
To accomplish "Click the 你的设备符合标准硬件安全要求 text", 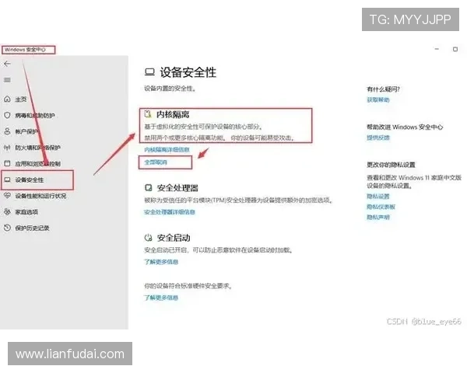I will (x=188, y=286).
